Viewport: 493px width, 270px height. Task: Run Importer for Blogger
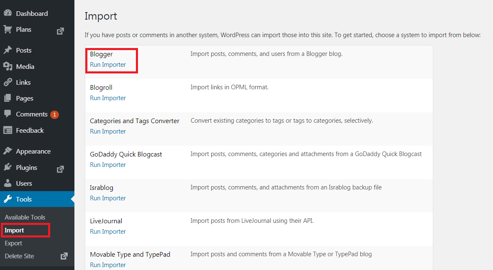(108, 65)
